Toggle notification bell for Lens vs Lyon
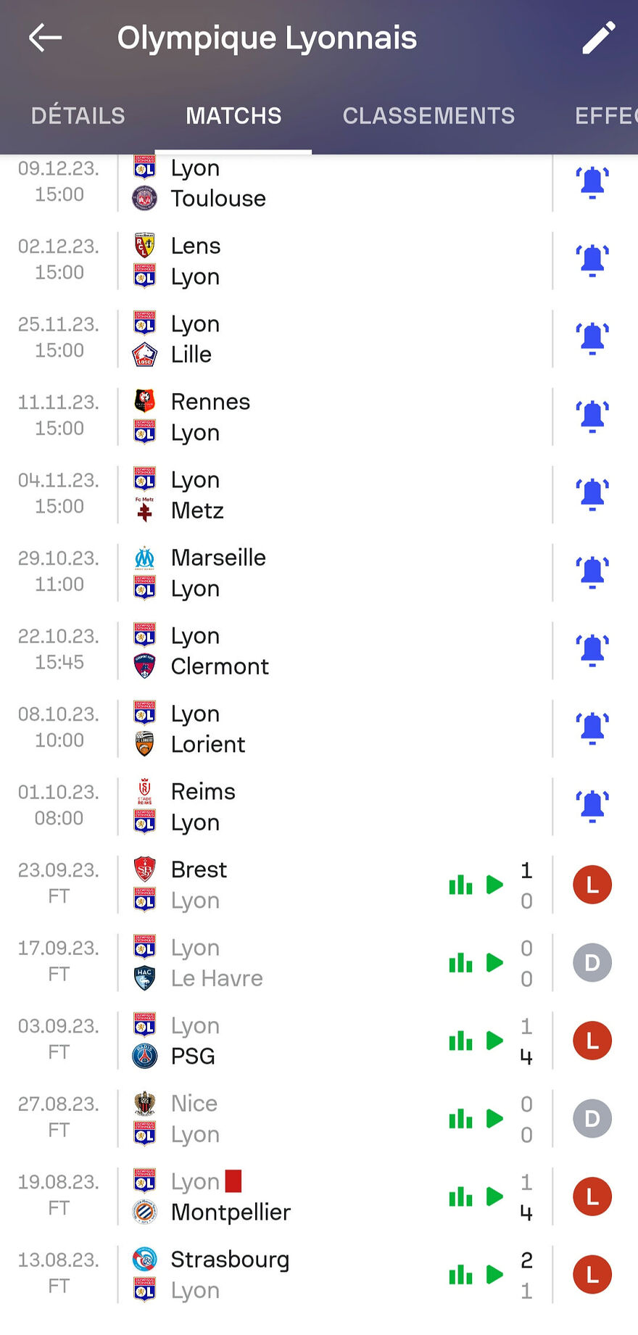Image resolution: width=638 pixels, height=1335 pixels. [592, 261]
